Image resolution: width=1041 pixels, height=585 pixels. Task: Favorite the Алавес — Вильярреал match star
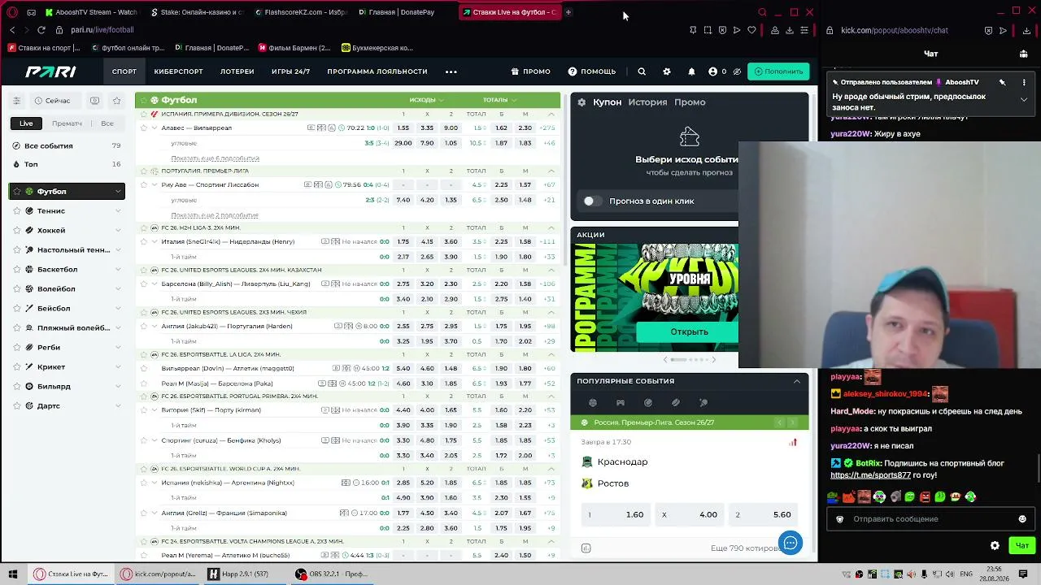click(143, 128)
